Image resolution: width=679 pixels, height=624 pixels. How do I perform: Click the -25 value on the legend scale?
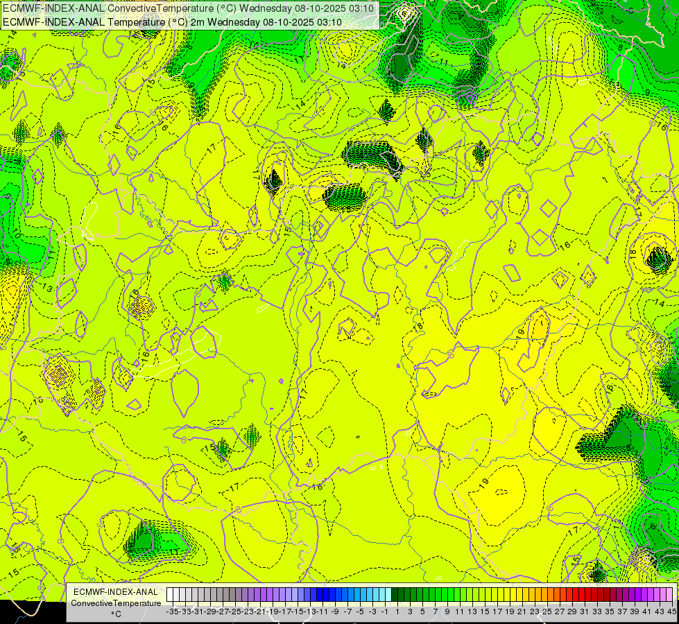(234, 612)
